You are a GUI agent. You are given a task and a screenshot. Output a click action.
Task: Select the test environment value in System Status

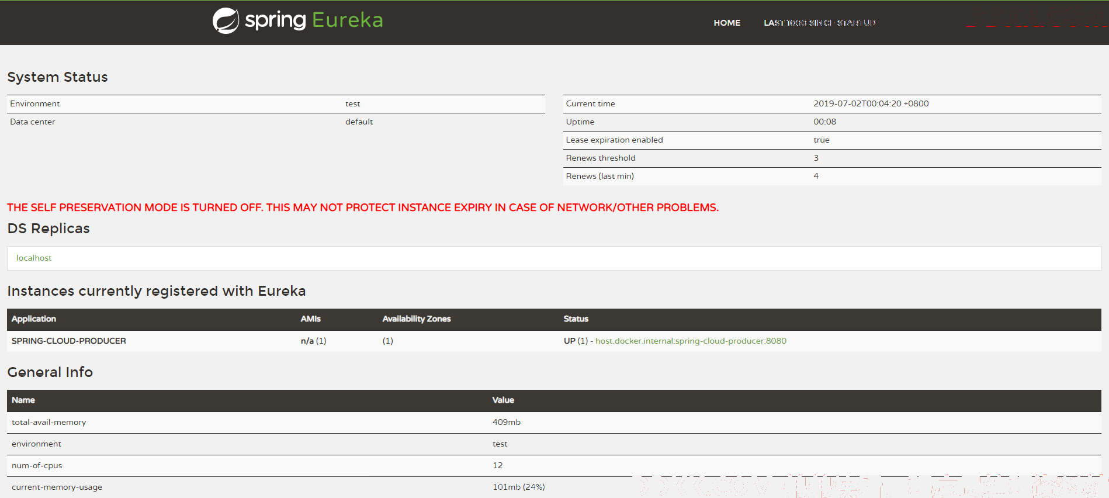tap(353, 103)
